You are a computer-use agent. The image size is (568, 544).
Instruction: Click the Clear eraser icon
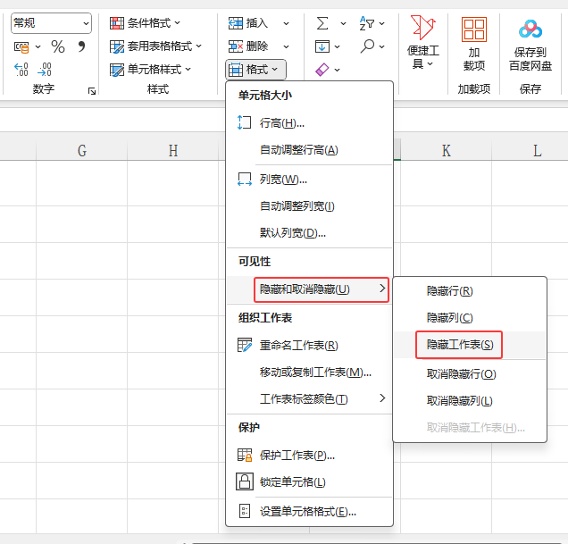(322, 69)
